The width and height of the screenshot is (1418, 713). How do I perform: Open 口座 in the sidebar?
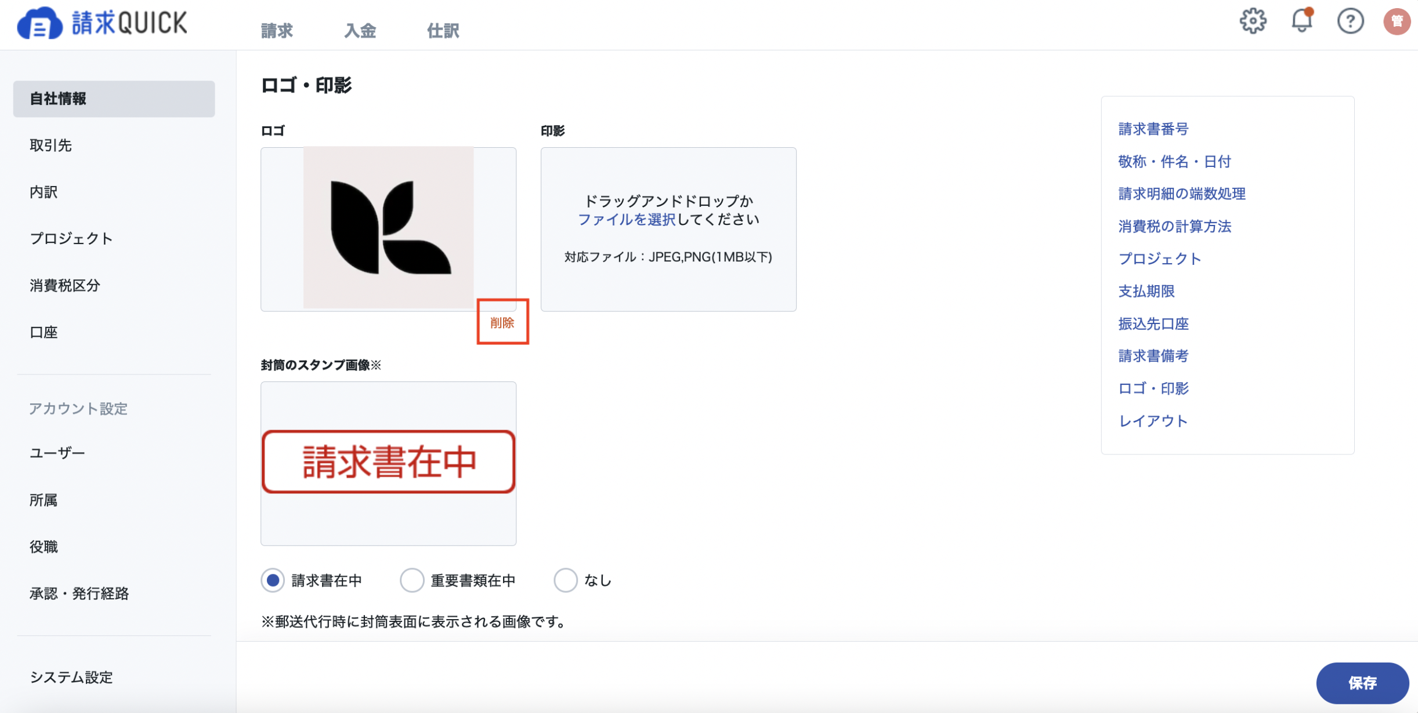coord(44,332)
